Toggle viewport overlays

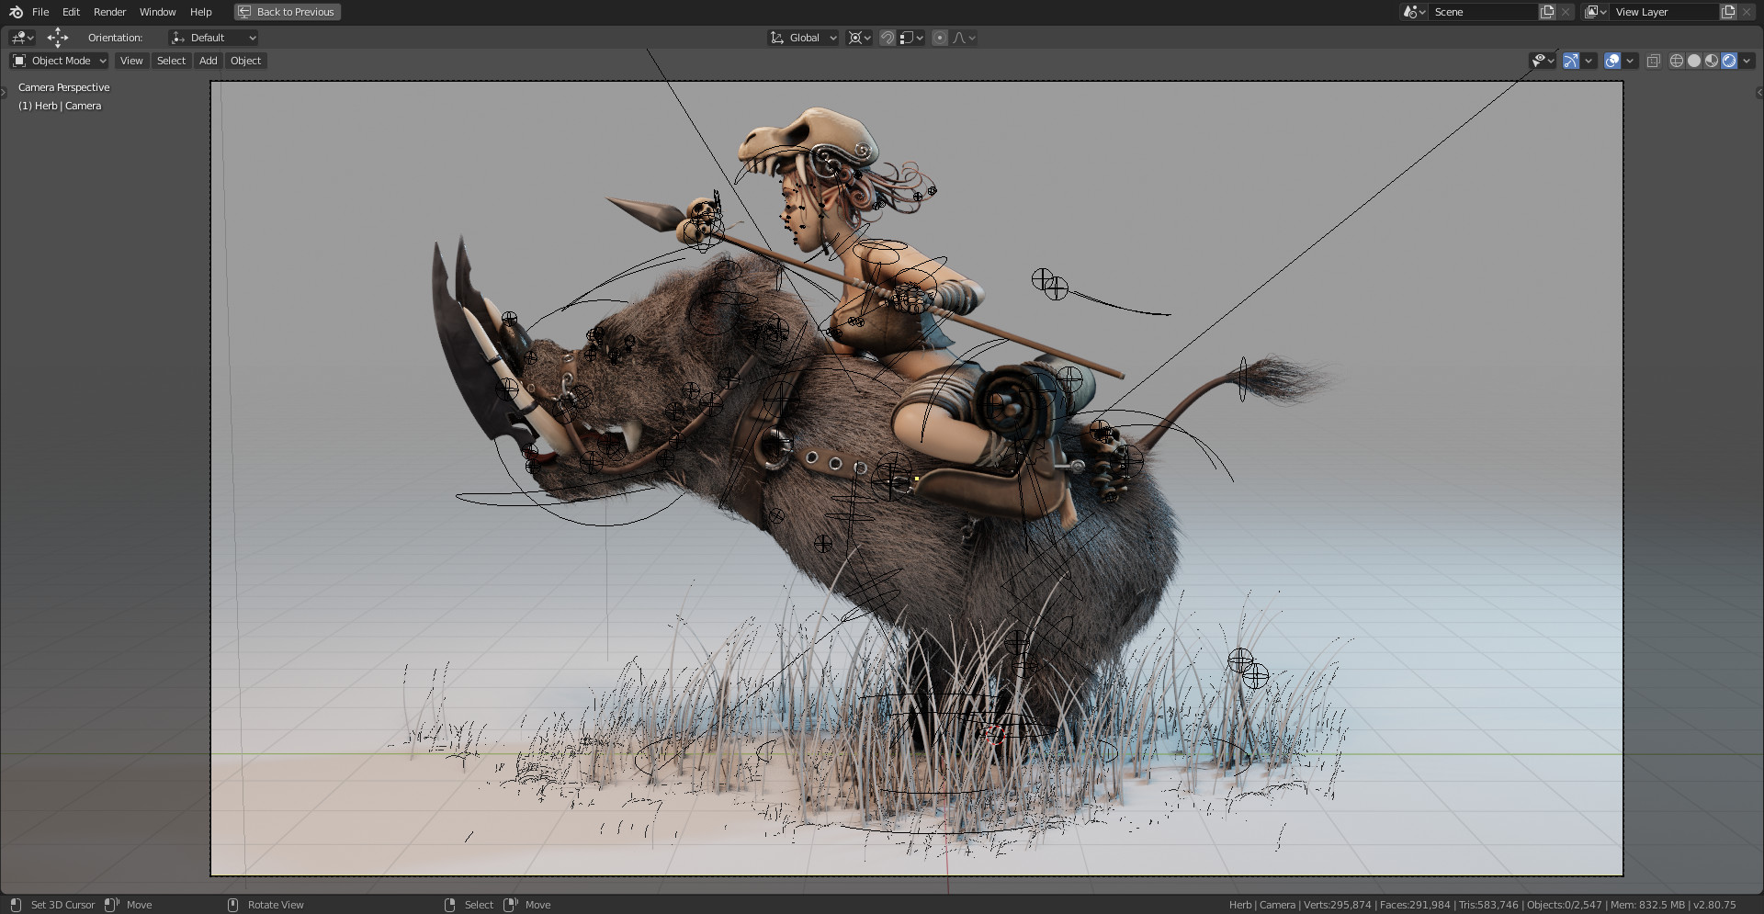click(x=1612, y=61)
